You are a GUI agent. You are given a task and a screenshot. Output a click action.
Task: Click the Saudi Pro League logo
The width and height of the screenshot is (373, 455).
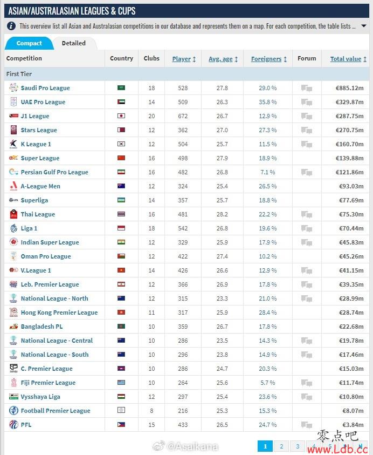coord(13,87)
